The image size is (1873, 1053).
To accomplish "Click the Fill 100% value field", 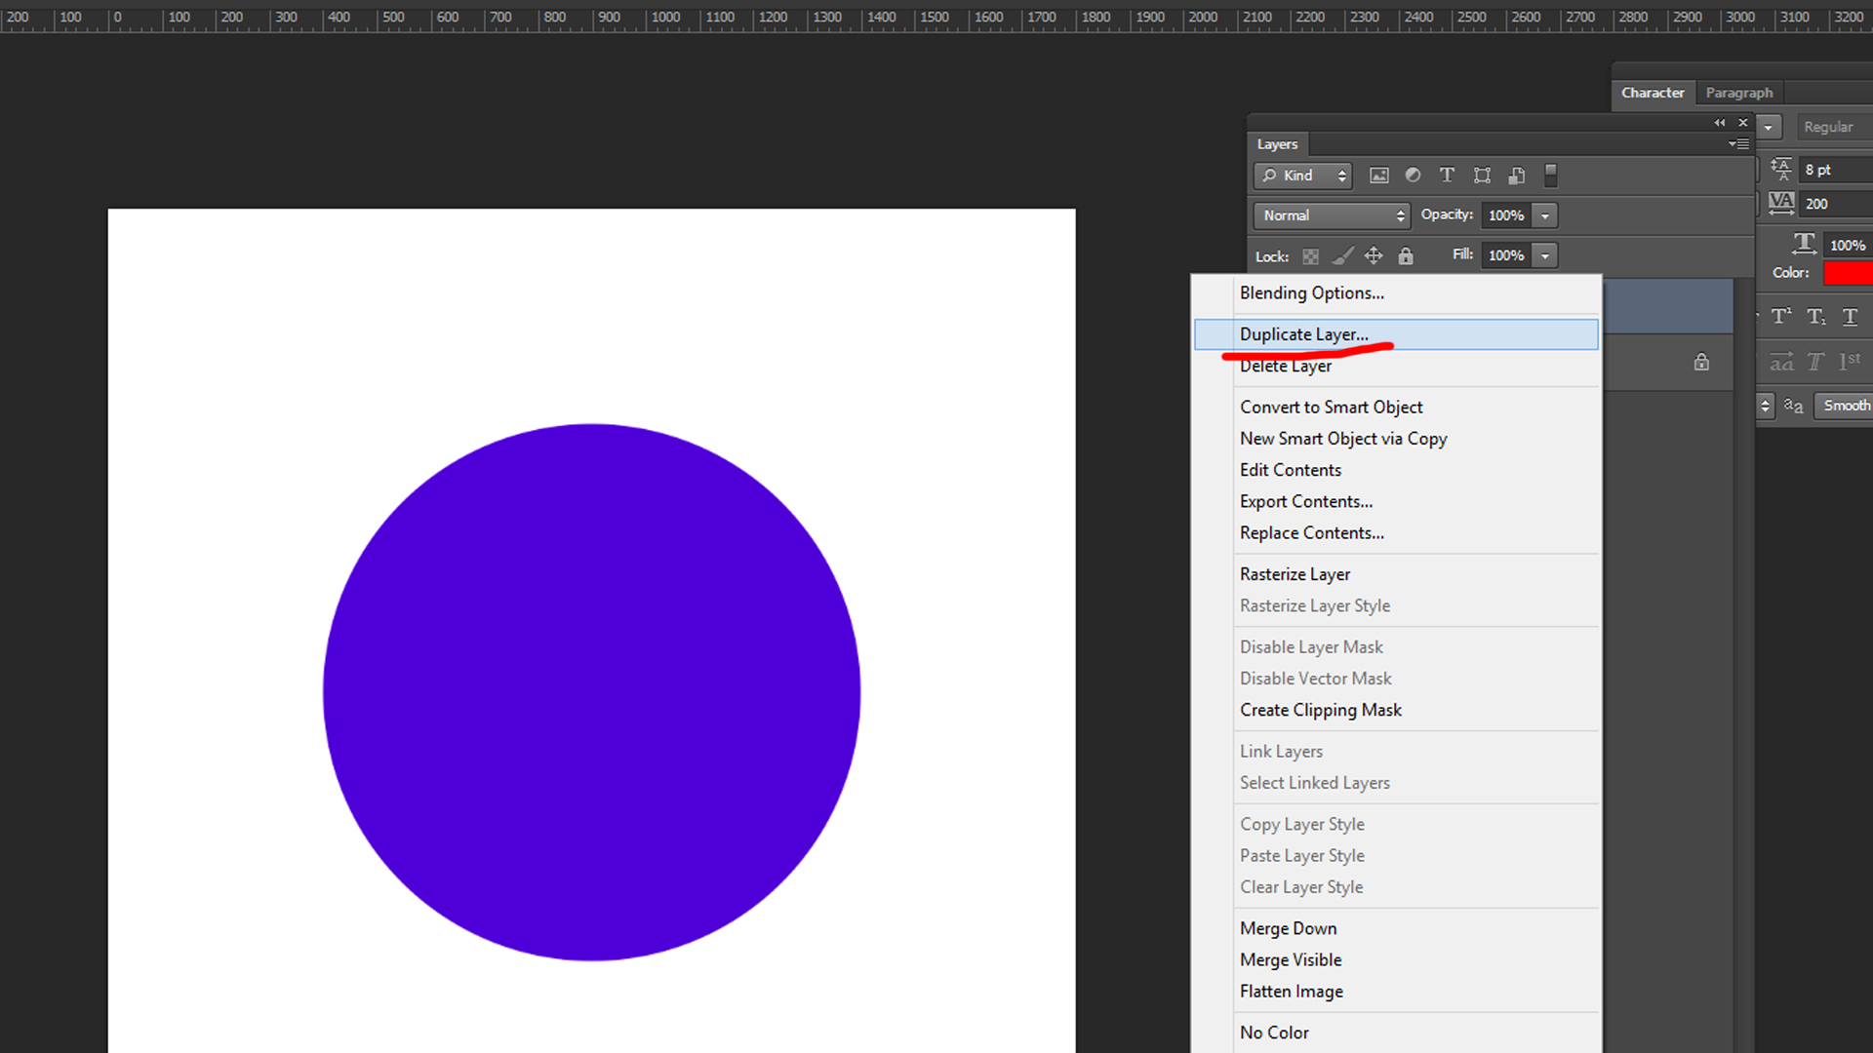I will (1506, 255).
